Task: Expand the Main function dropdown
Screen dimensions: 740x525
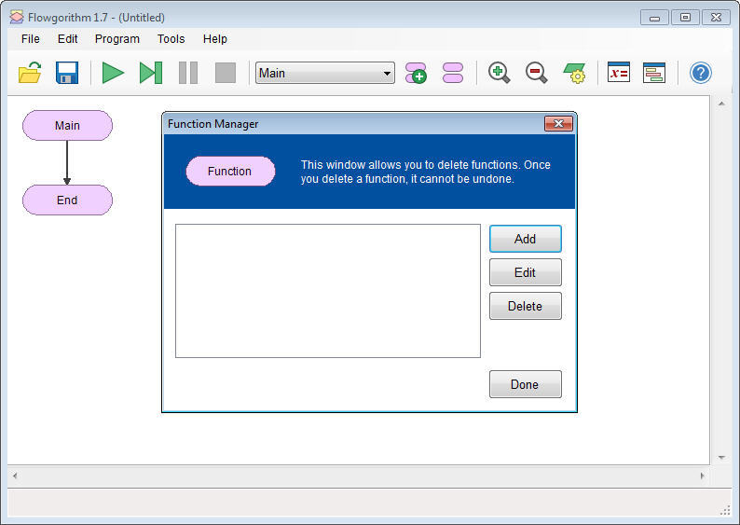Action: pos(387,73)
